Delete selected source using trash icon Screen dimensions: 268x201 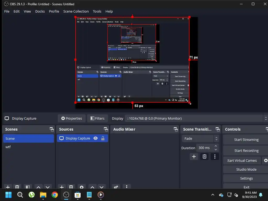click(71, 187)
